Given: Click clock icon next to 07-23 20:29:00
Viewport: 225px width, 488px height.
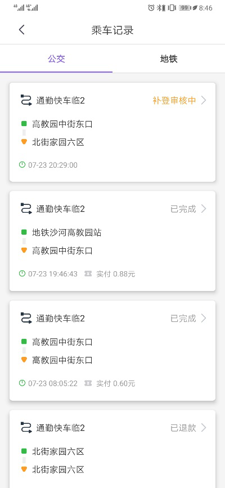Looking at the screenshot, I should point(22,165).
